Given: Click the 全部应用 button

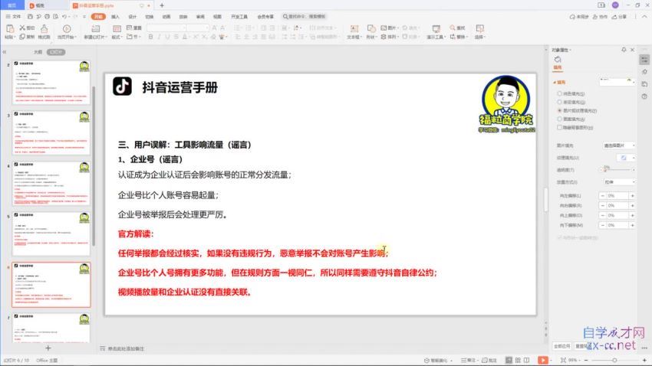Looking at the screenshot, I should pyautogui.click(x=562, y=346).
